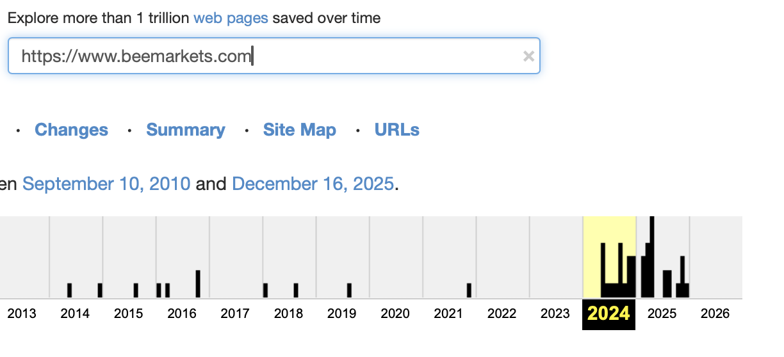The height and width of the screenshot is (357, 784).
Task: Click the tallest capture bar in 2025
Action: pyautogui.click(x=652, y=257)
